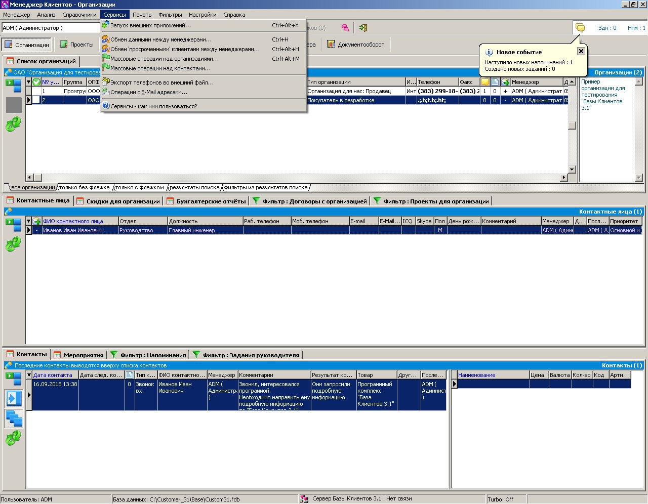Screen dimensions: 648x504
Task: Close the 'Новое событие' notification balloon
Action: (x=581, y=51)
